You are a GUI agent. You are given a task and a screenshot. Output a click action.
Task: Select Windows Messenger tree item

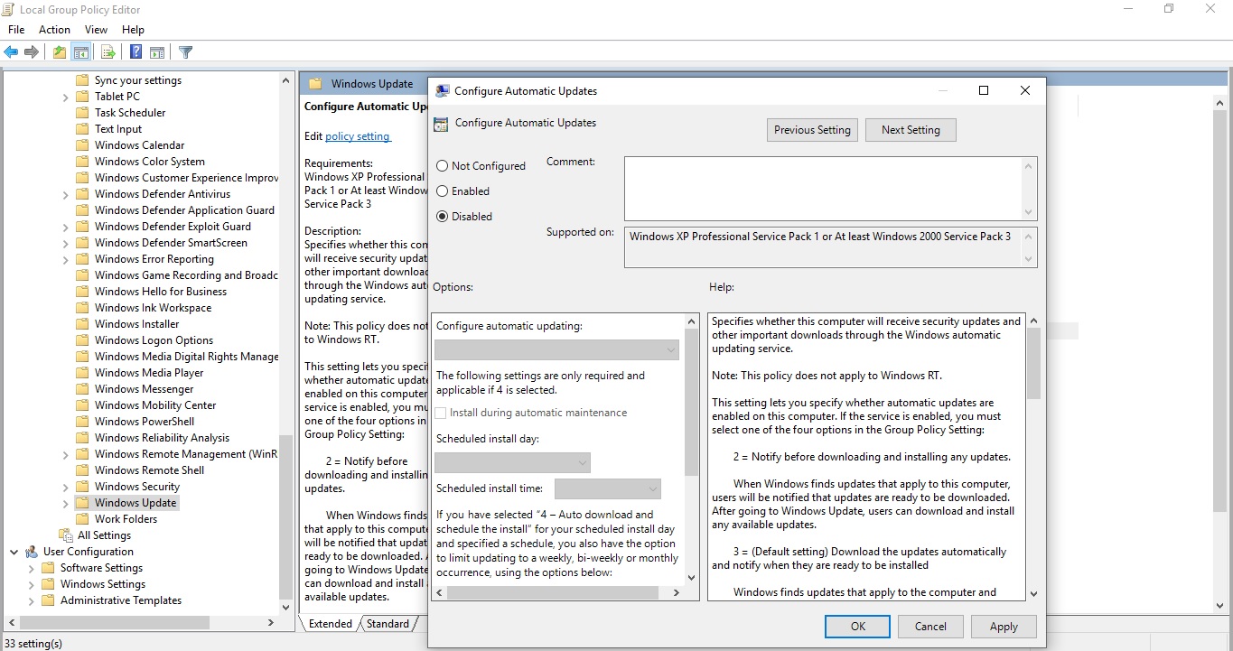144,389
